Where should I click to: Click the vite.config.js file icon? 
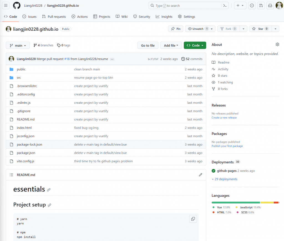[x=11, y=161]
